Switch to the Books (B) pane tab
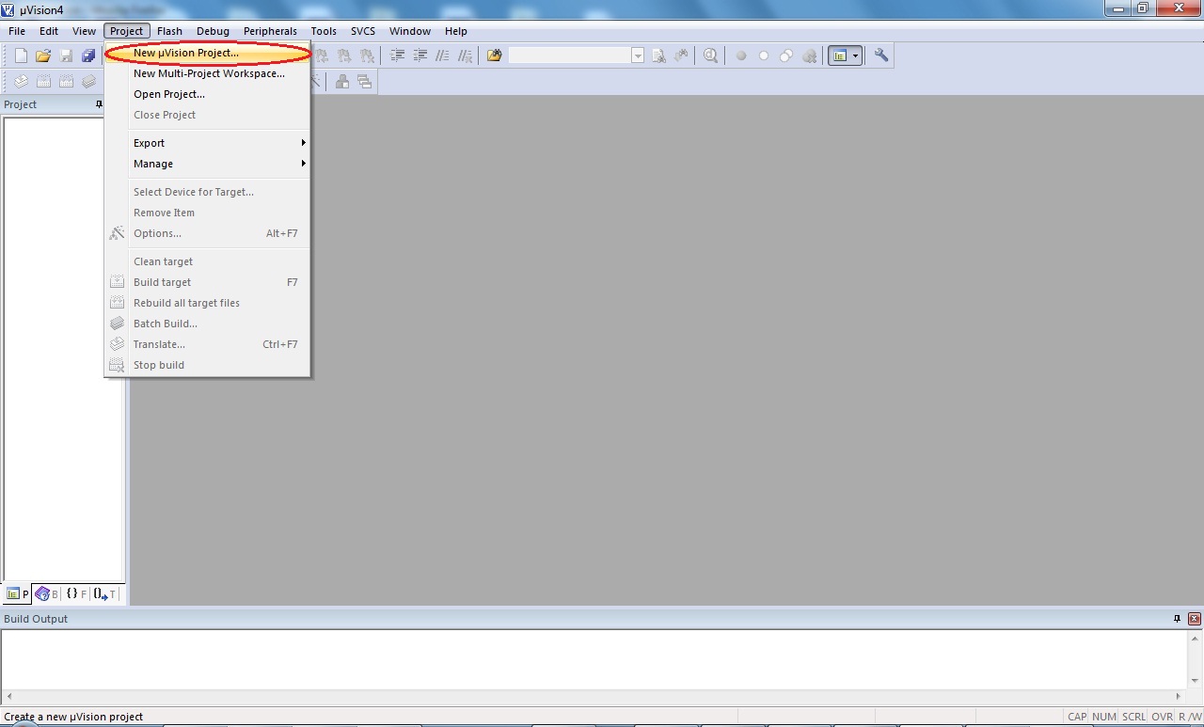This screenshot has height=727, width=1204. coord(46,593)
